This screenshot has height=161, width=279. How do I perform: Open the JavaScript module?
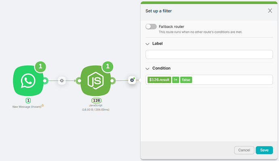[95, 80]
